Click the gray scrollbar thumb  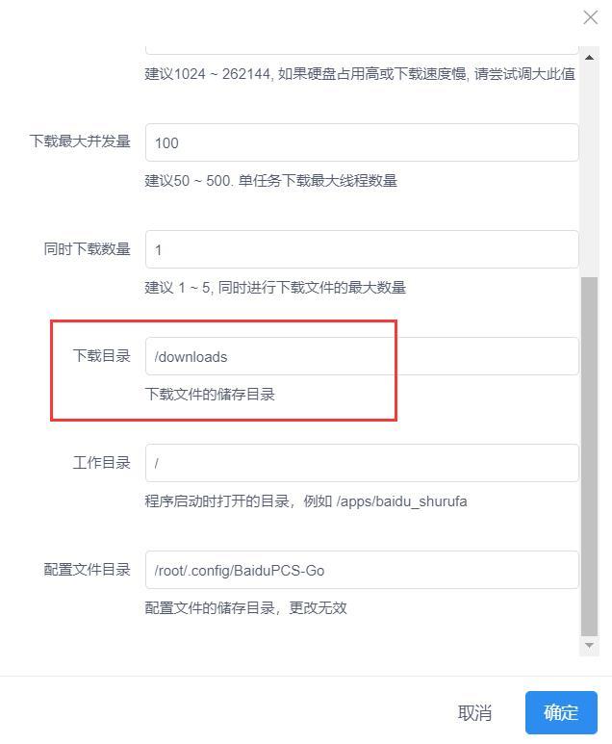pos(589,456)
